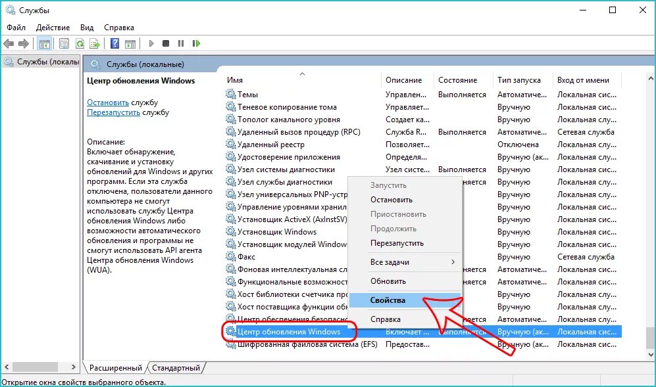
Task: Switch to Расширенный tab
Action: click(x=115, y=368)
